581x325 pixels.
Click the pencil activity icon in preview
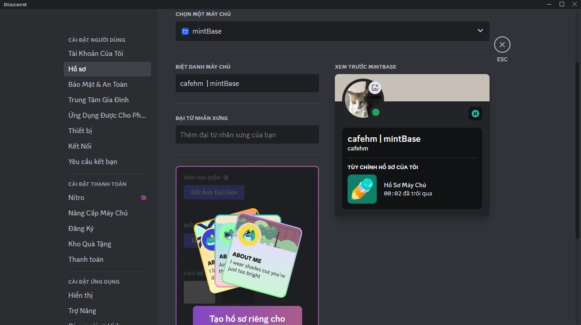[x=362, y=189]
